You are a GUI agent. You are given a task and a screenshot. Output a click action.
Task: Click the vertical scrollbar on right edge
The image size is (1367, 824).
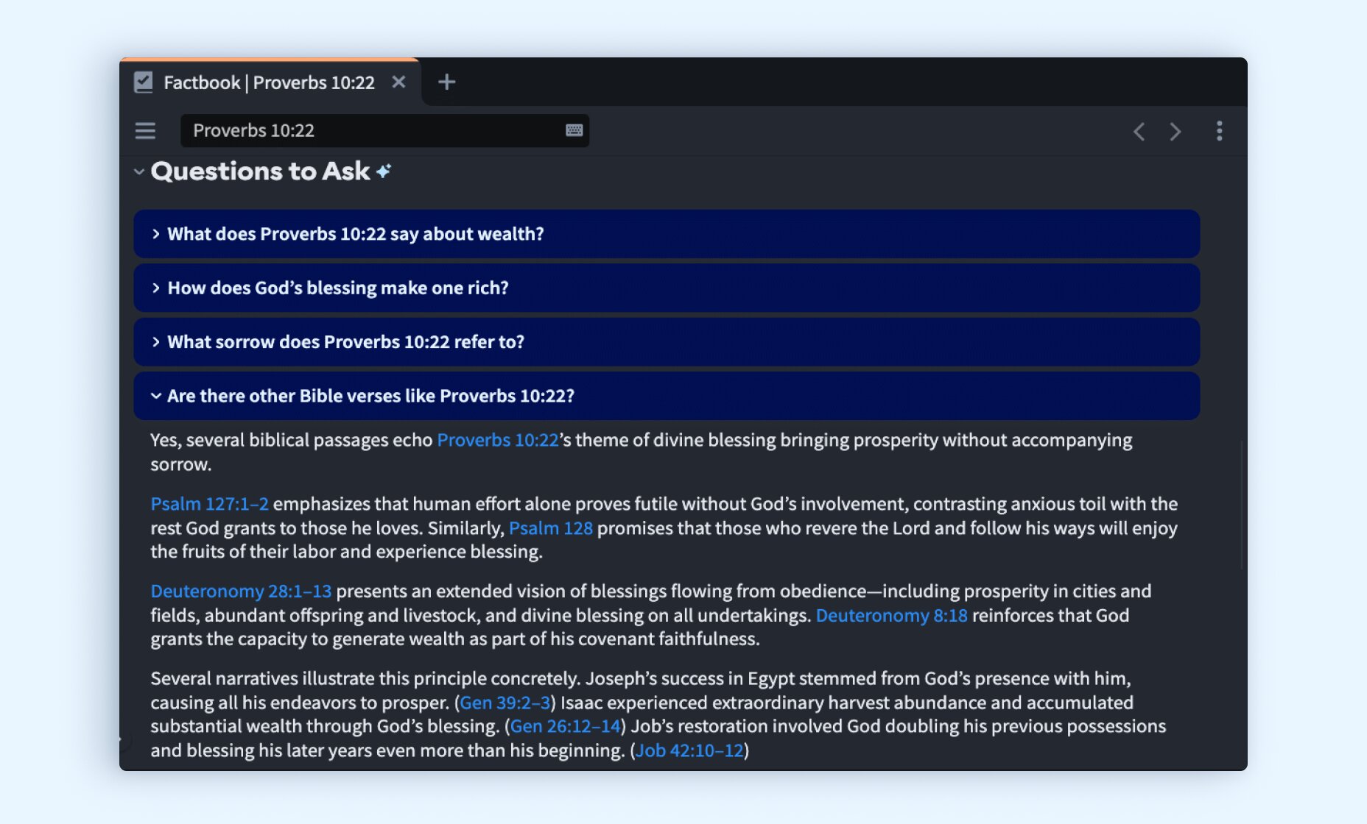1242,505
